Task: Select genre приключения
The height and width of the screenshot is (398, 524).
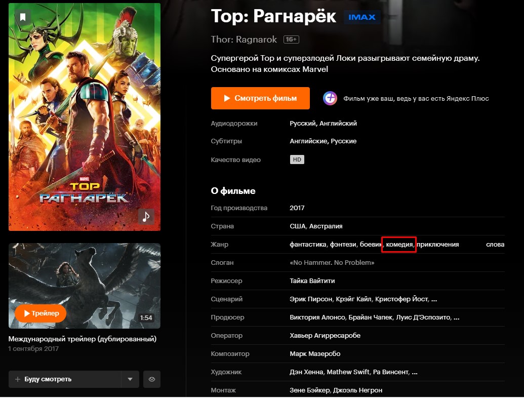Action: (x=437, y=244)
